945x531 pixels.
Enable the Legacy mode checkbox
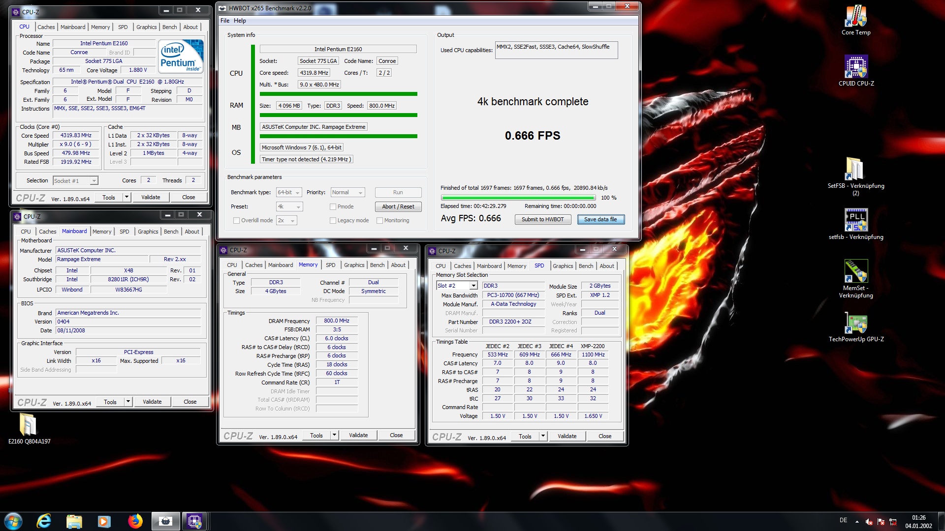tap(333, 220)
